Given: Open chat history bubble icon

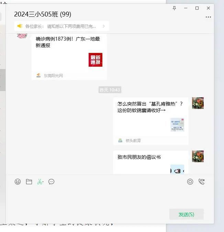Looking at the screenshot, I should [x=52, y=182].
